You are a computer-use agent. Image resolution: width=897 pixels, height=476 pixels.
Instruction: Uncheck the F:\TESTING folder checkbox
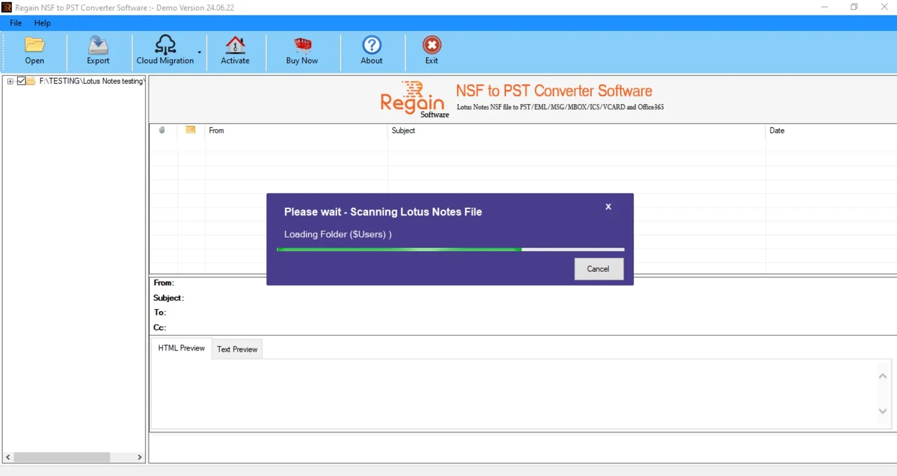[x=21, y=81]
